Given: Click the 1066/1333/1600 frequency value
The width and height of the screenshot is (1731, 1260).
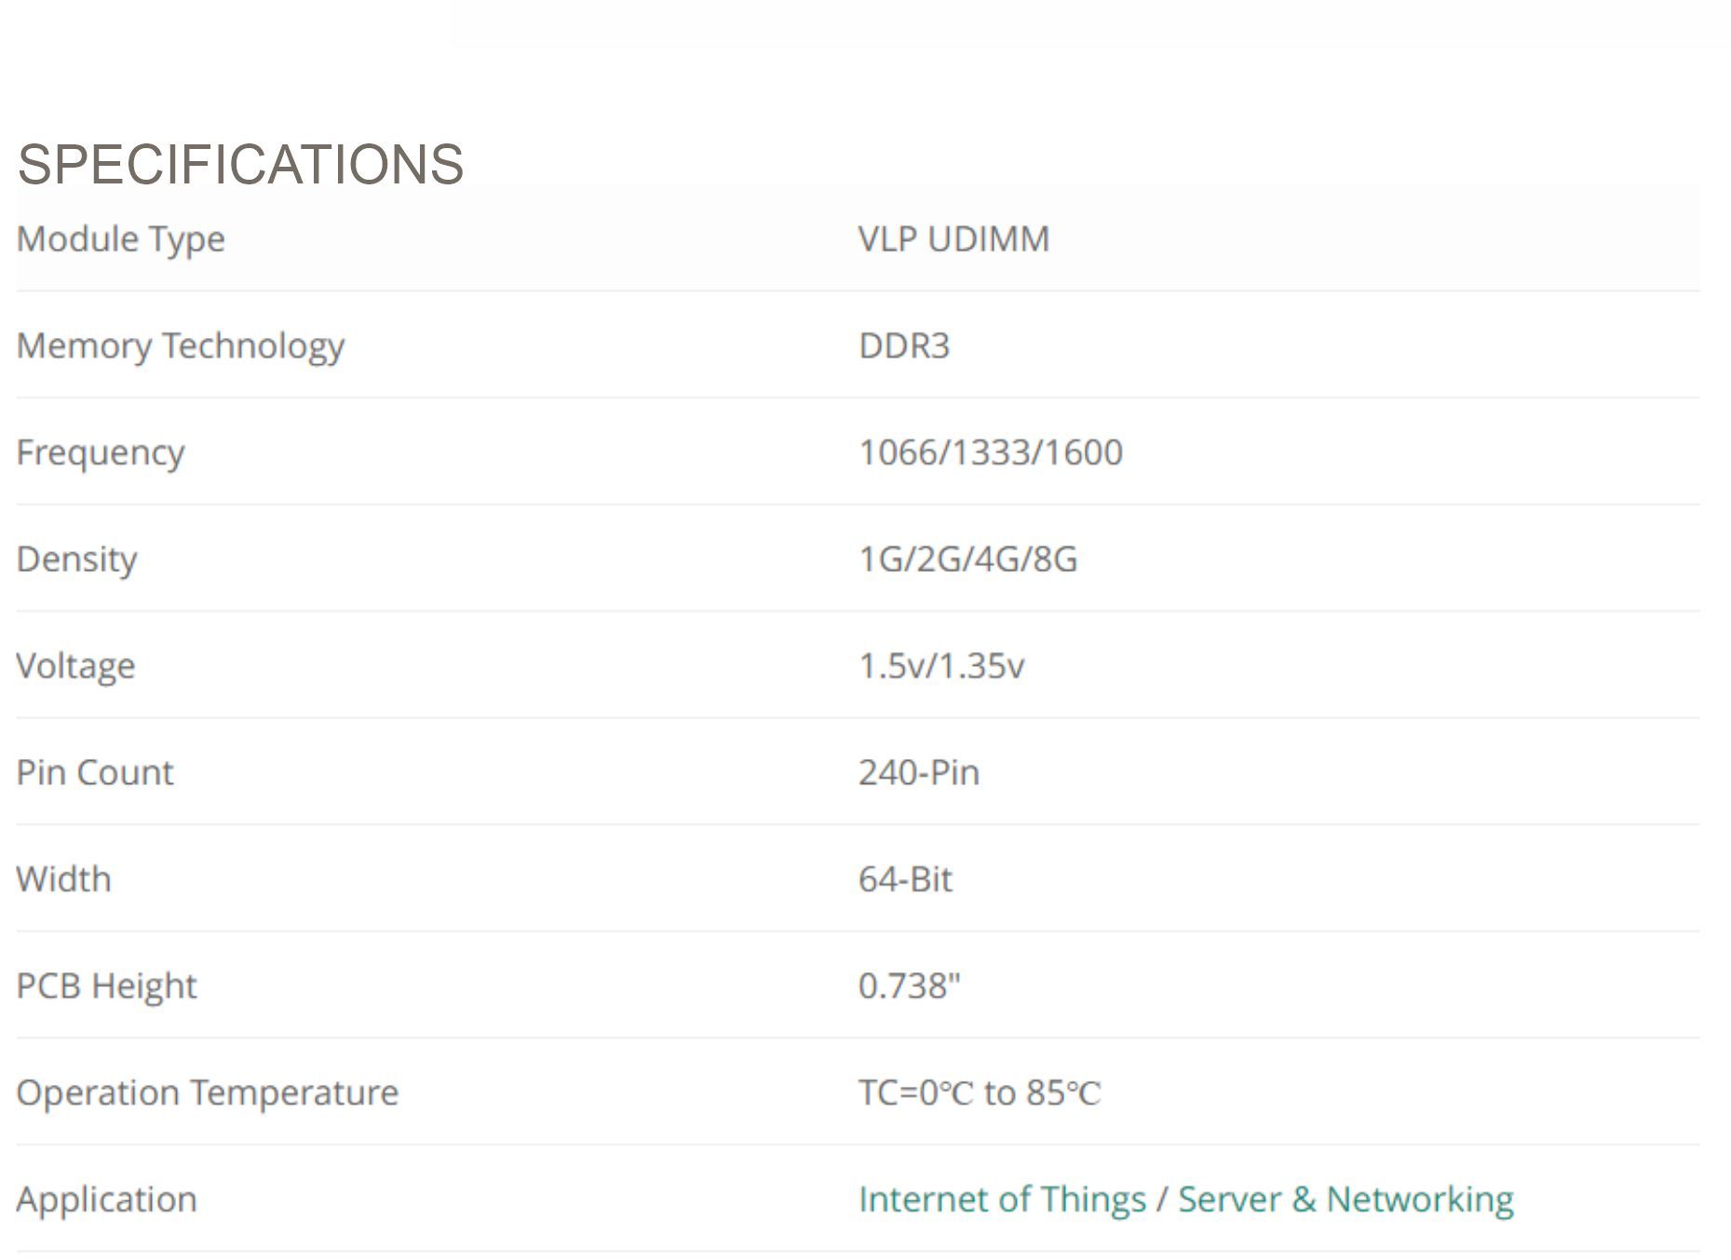Looking at the screenshot, I should [x=991, y=453].
